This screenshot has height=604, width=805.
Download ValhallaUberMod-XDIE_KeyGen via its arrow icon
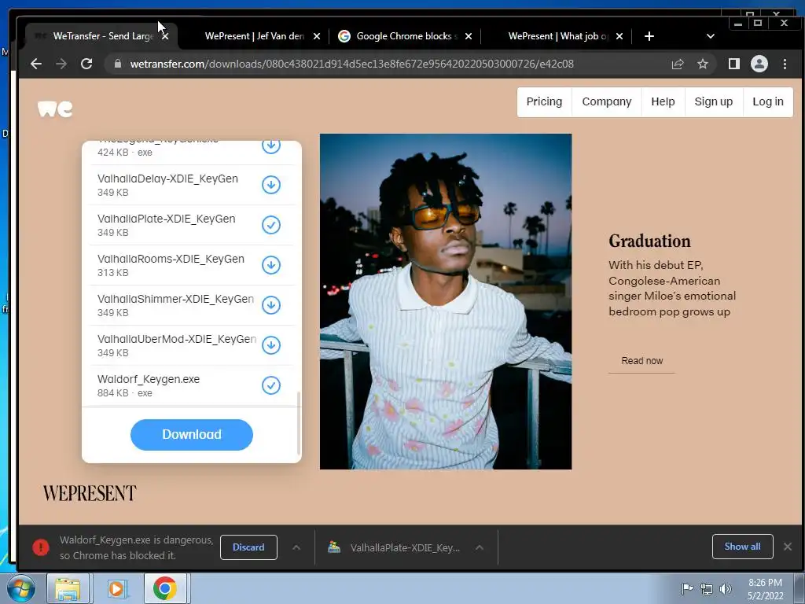tap(271, 345)
